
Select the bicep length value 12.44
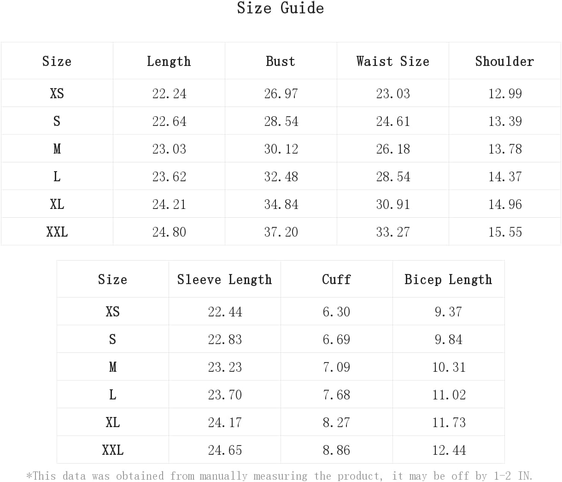coord(449,450)
